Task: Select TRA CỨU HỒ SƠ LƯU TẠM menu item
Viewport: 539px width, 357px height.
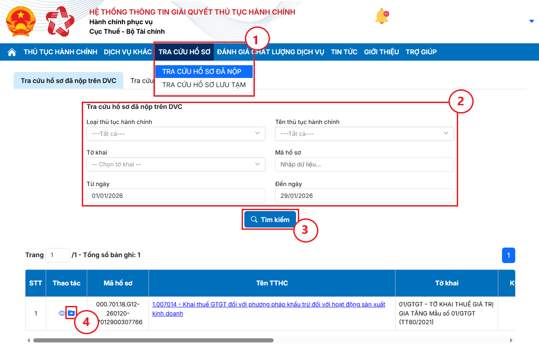Action: pos(204,85)
